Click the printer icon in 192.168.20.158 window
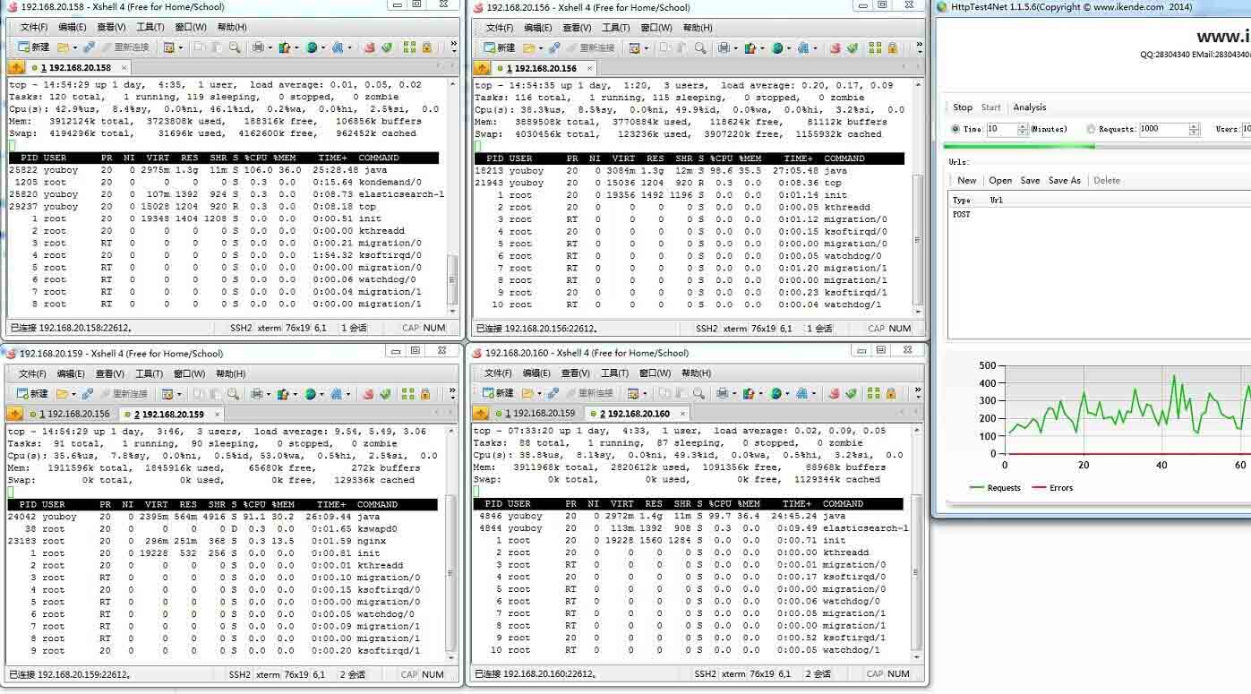The image size is (1251, 694). pyautogui.click(x=258, y=47)
